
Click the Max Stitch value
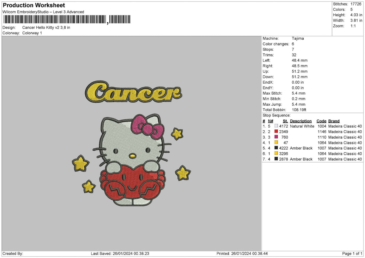pos(299,93)
